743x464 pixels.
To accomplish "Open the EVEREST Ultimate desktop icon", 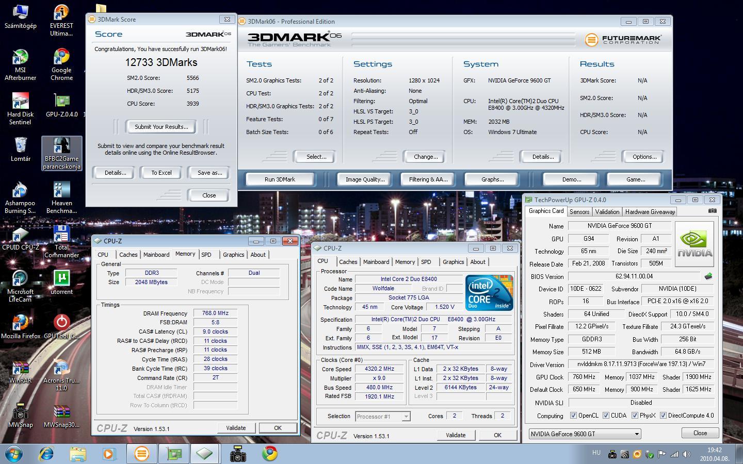I will (61, 21).
